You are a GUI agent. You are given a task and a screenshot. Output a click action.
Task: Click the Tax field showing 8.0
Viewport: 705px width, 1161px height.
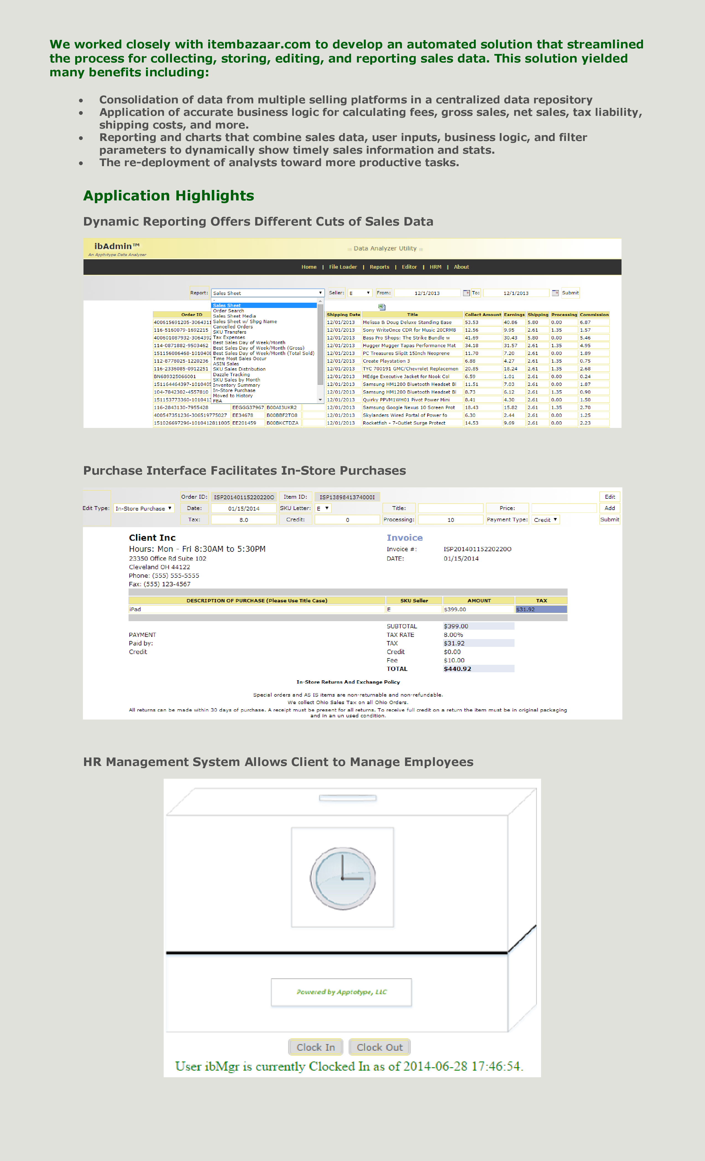tap(244, 520)
